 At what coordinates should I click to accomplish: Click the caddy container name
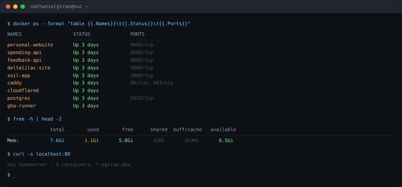(x=15, y=83)
